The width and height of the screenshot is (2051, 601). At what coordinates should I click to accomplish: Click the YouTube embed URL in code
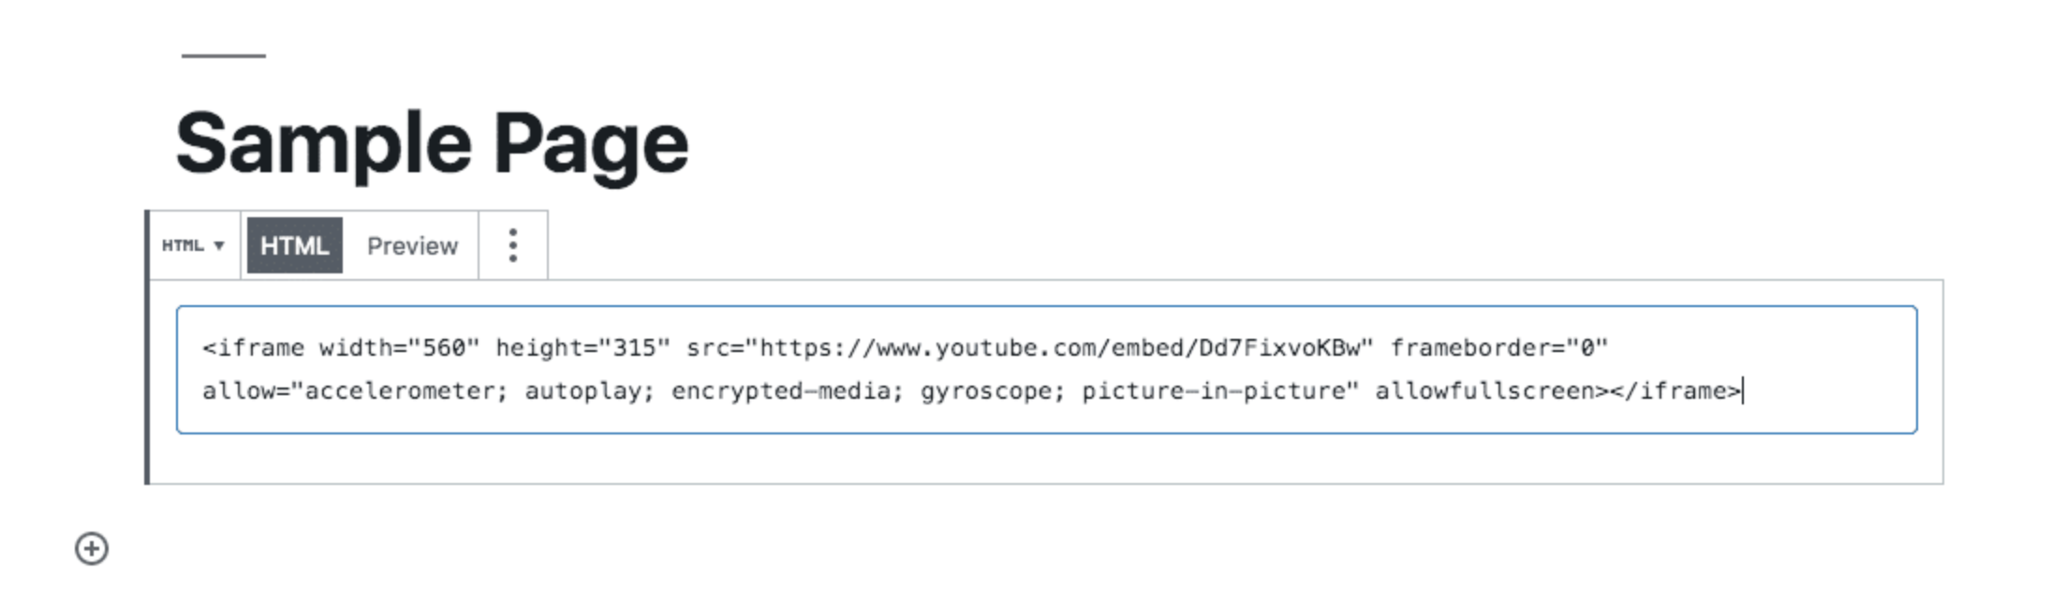point(1058,348)
